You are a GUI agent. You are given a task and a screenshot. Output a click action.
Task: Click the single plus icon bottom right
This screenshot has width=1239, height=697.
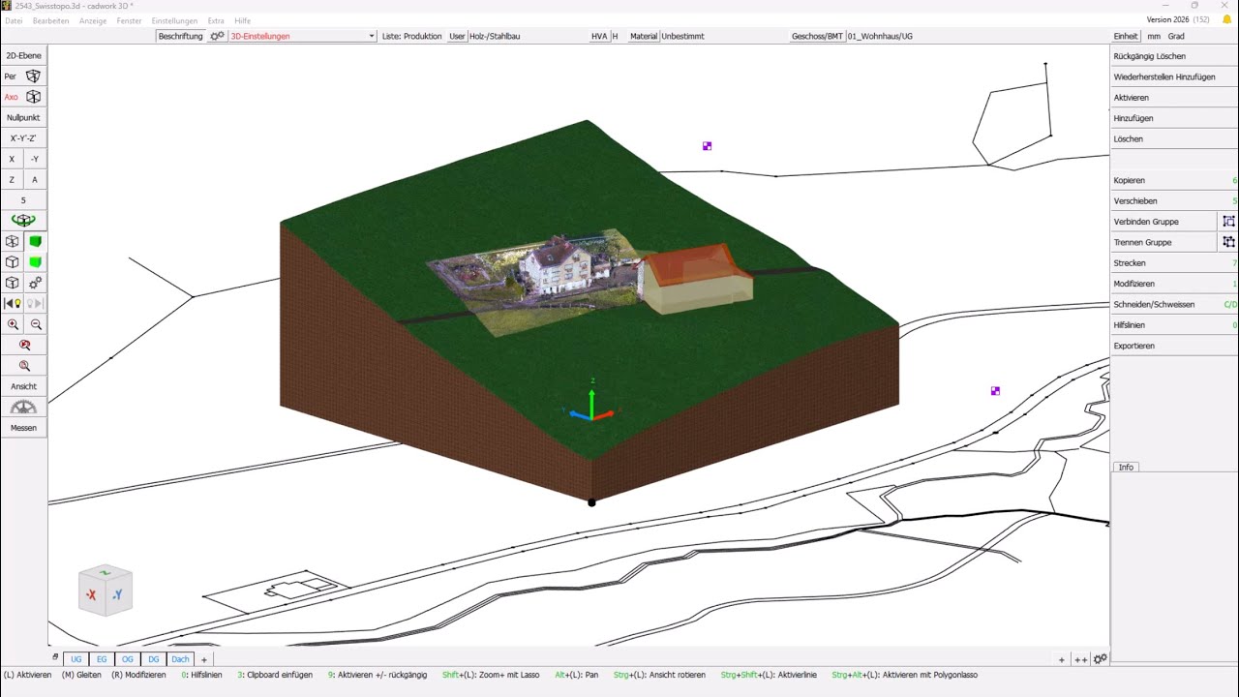tap(1061, 660)
